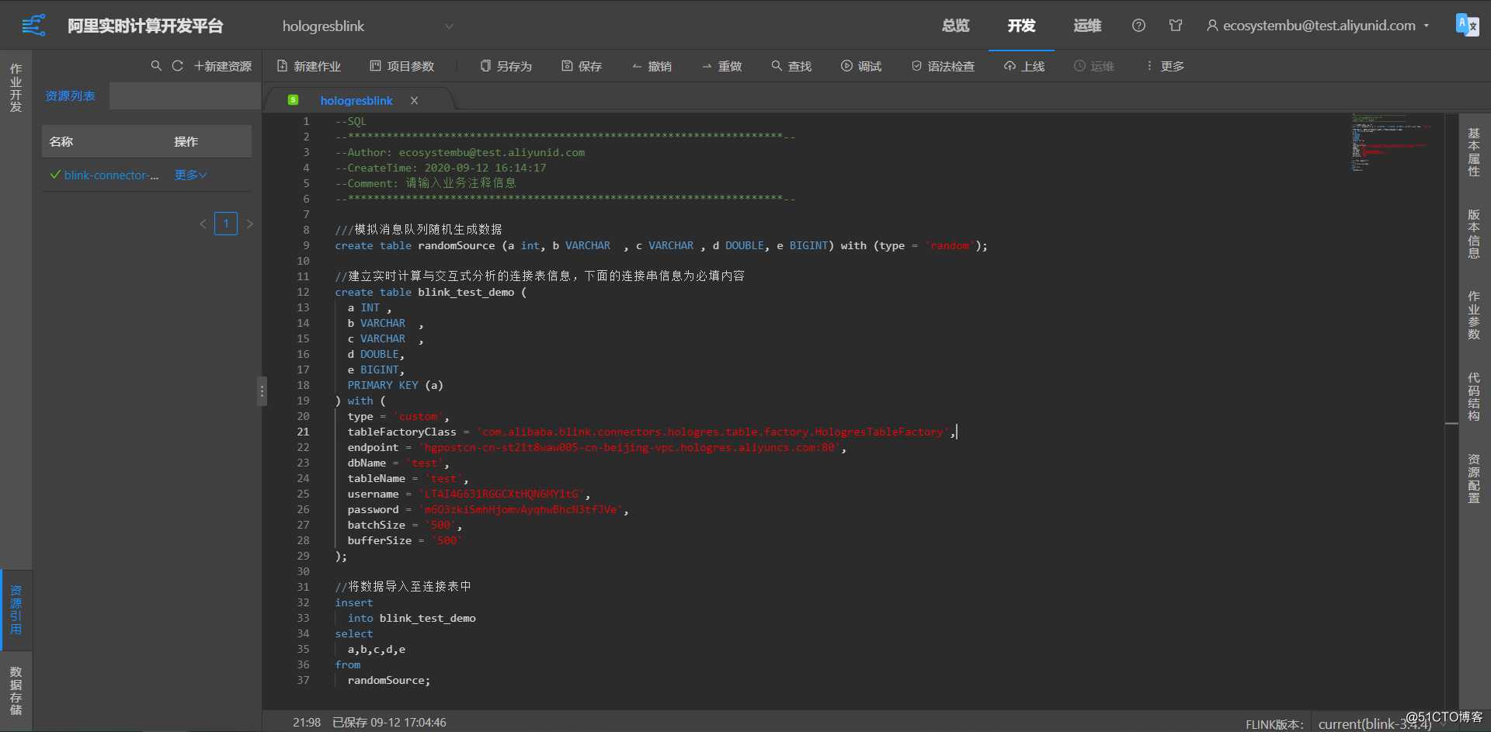1491x732 pixels.
Task: Click 查找 find button
Action: [x=792, y=66]
